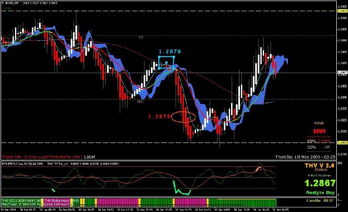Click the 'Thursday 1st May 2003 - 03:25' timestamp

[305, 157]
